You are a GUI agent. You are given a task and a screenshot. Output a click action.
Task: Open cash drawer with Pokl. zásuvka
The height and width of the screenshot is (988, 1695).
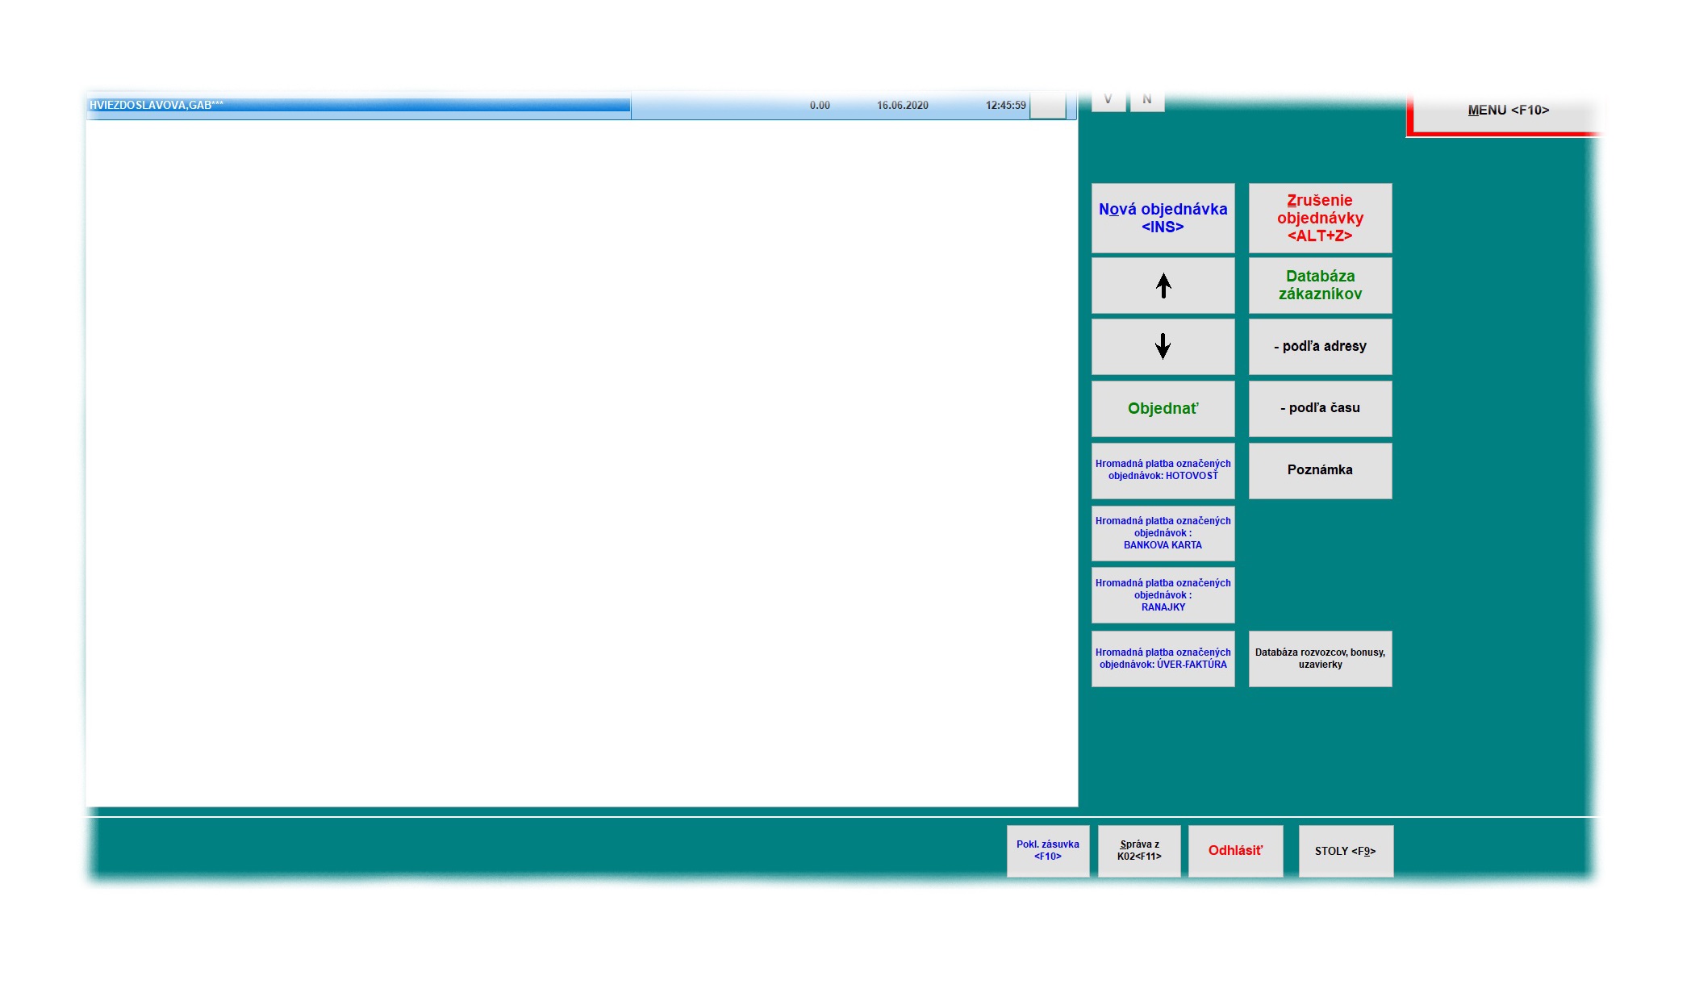coord(1047,851)
